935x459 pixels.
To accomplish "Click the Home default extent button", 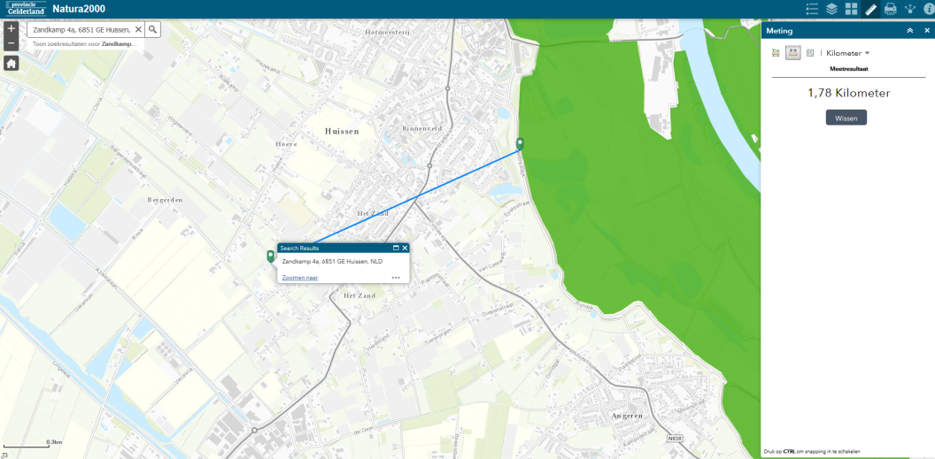I will coord(11,64).
